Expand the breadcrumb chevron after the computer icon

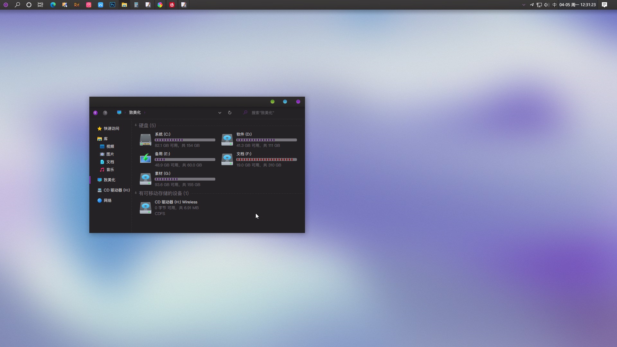(125, 112)
